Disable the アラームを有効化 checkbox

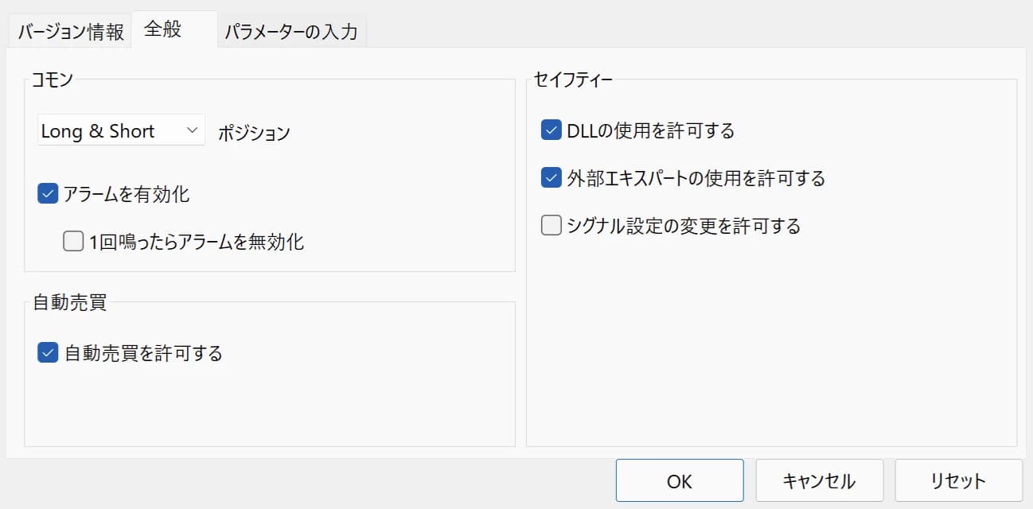[49, 194]
